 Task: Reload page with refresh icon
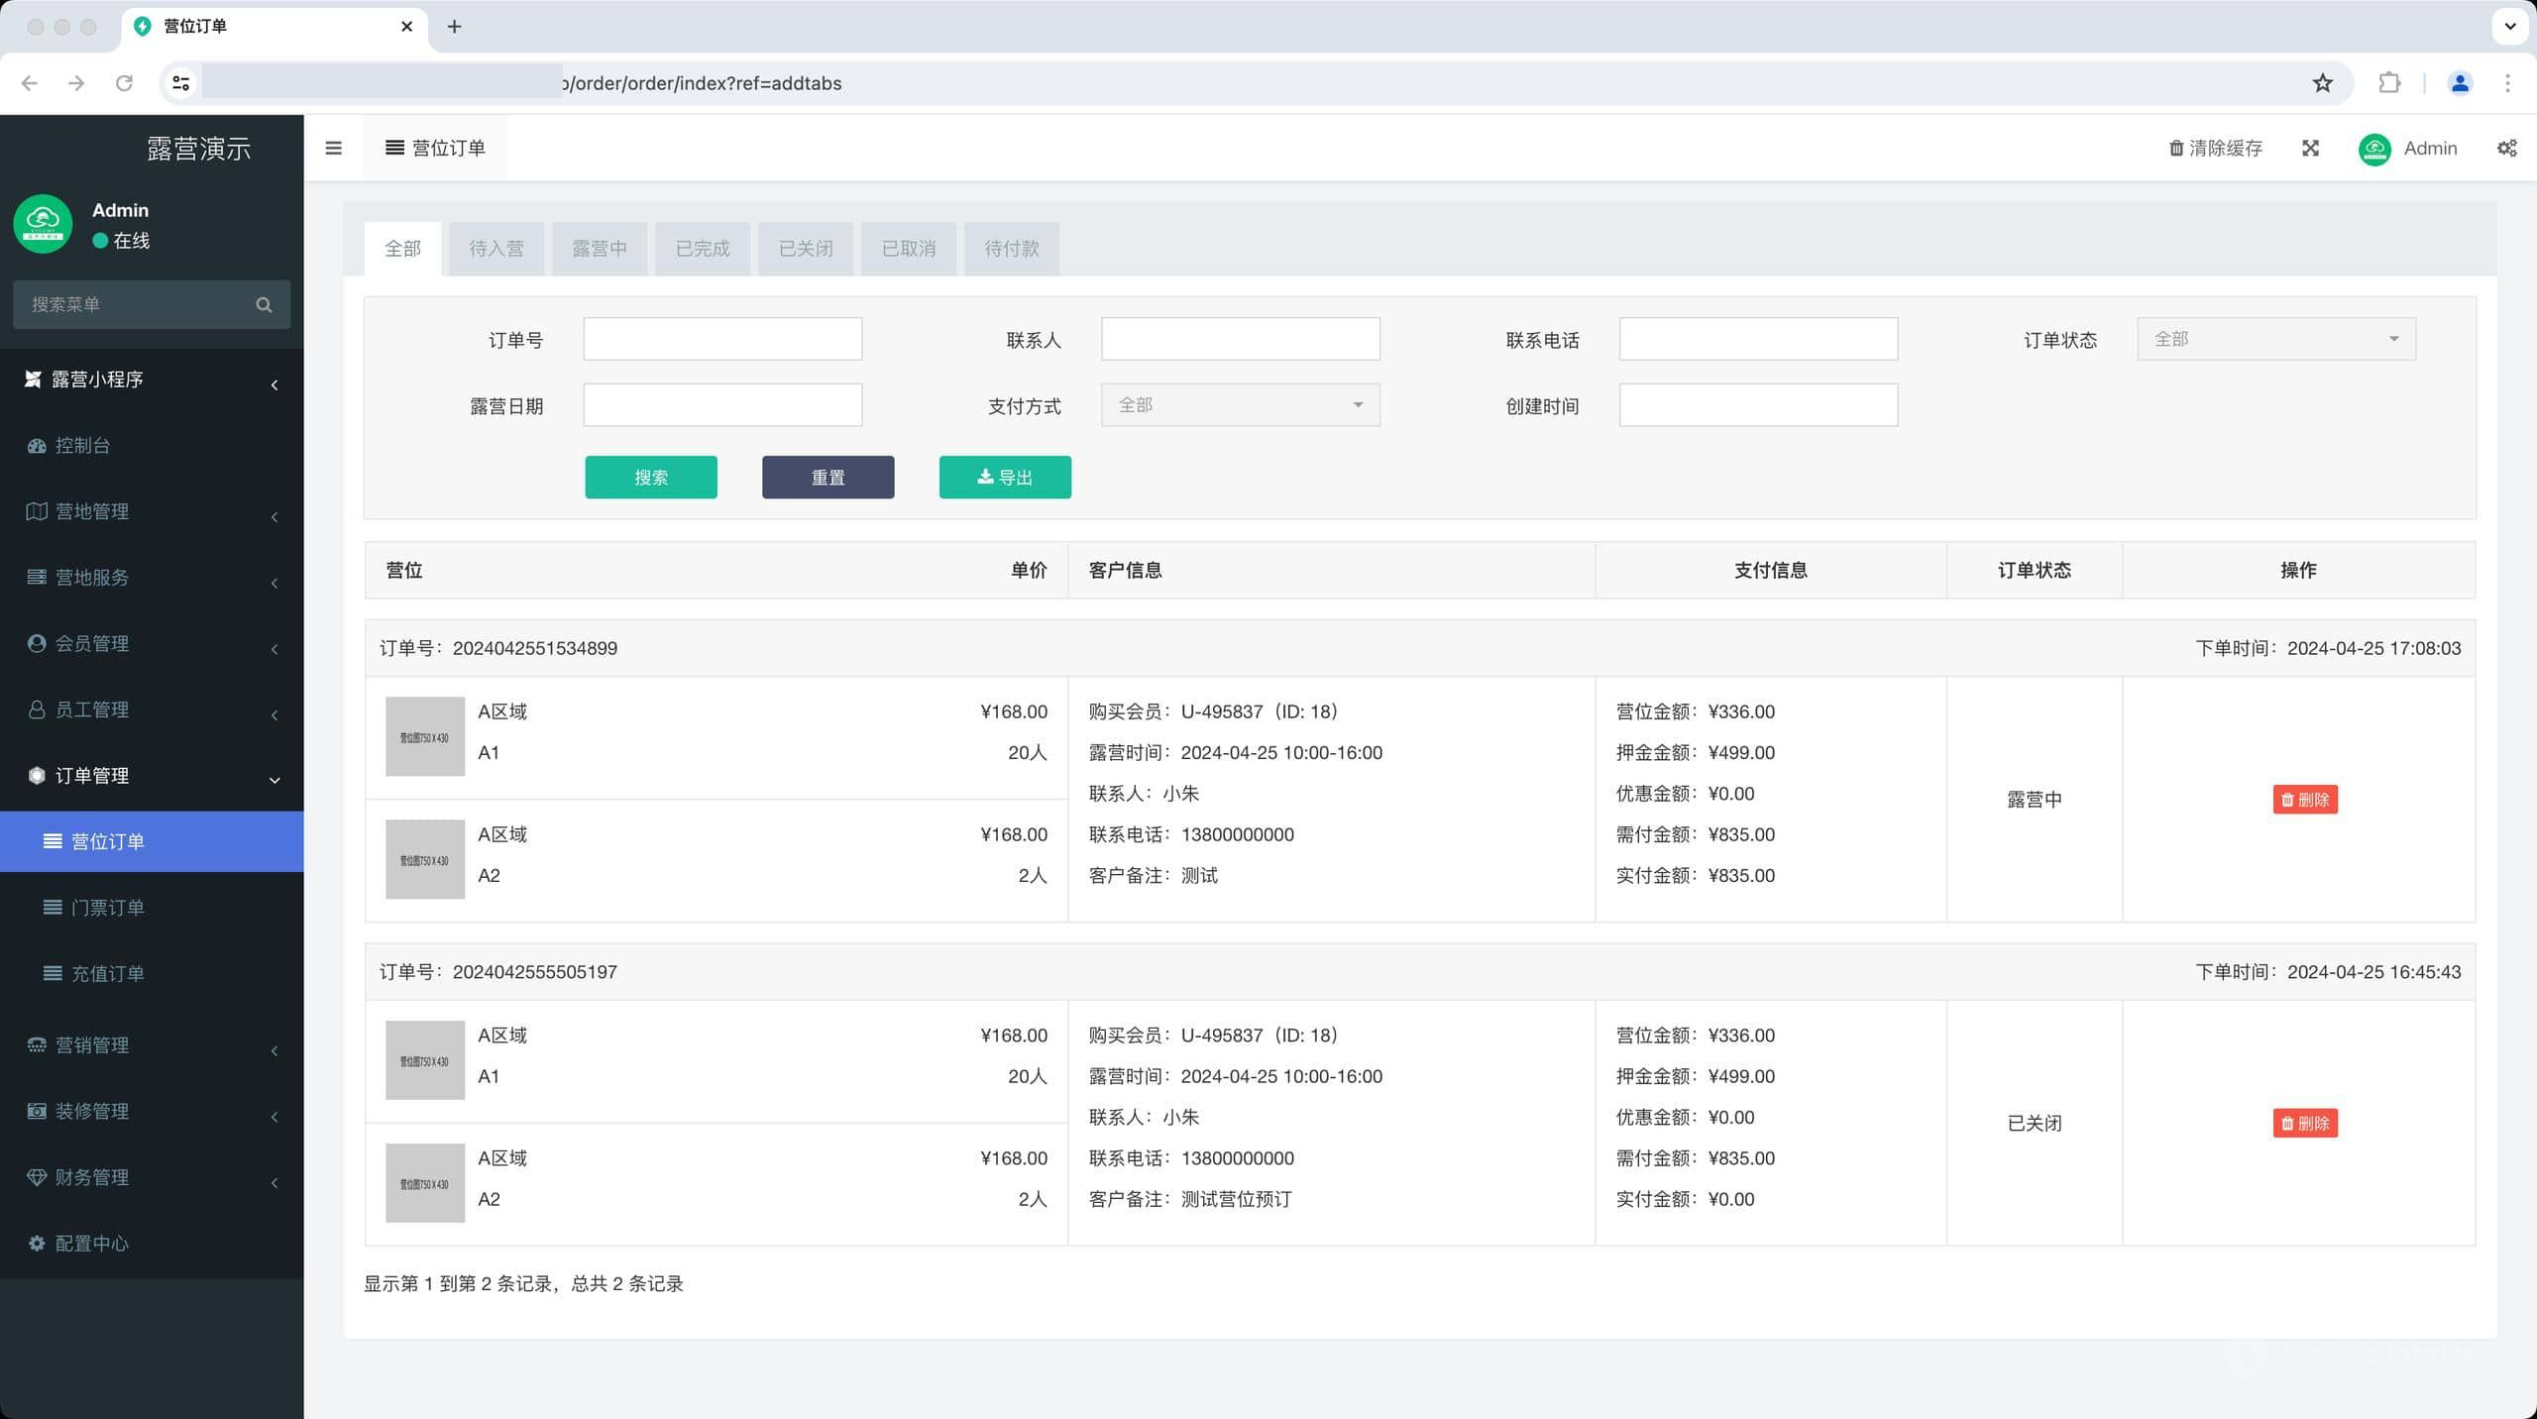point(124,83)
